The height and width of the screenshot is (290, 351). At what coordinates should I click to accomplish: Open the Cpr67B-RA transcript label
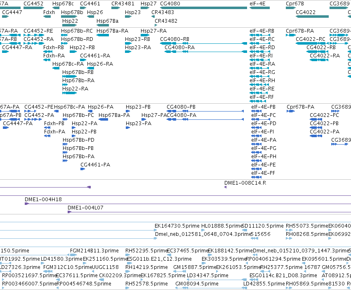point(300,31)
